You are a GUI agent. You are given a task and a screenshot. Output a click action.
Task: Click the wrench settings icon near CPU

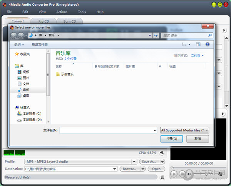(162, 153)
